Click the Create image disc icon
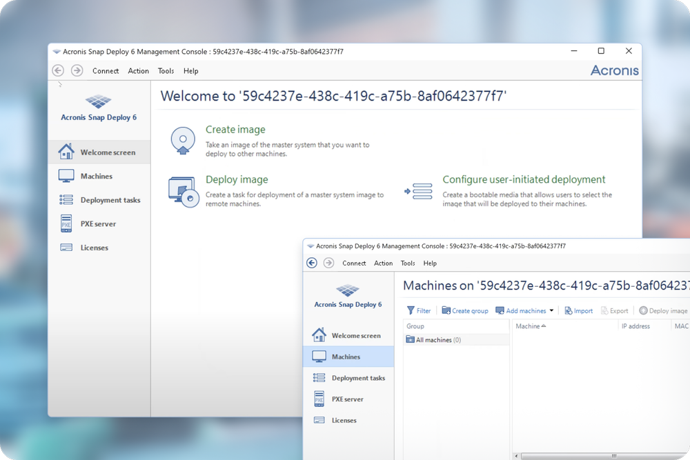 pyautogui.click(x=183, y=141)
